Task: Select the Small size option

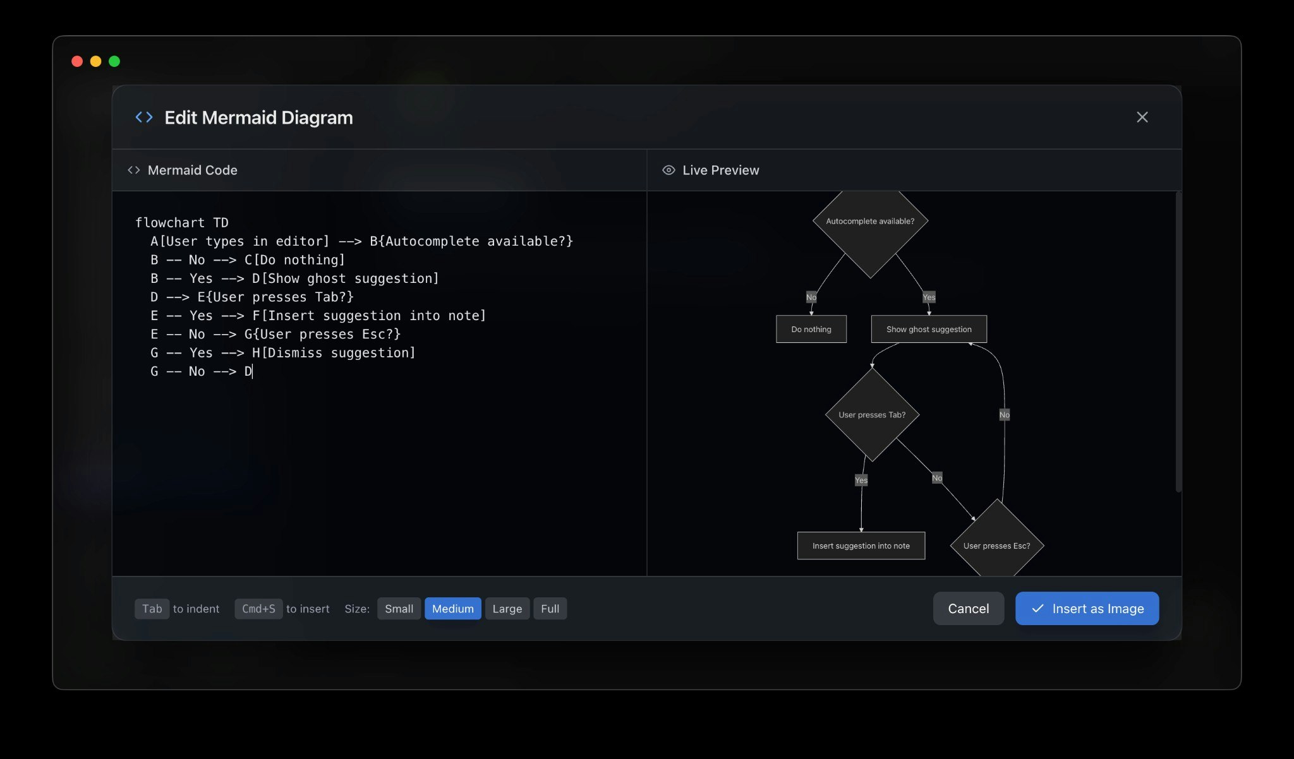Action: click(399, 609)
